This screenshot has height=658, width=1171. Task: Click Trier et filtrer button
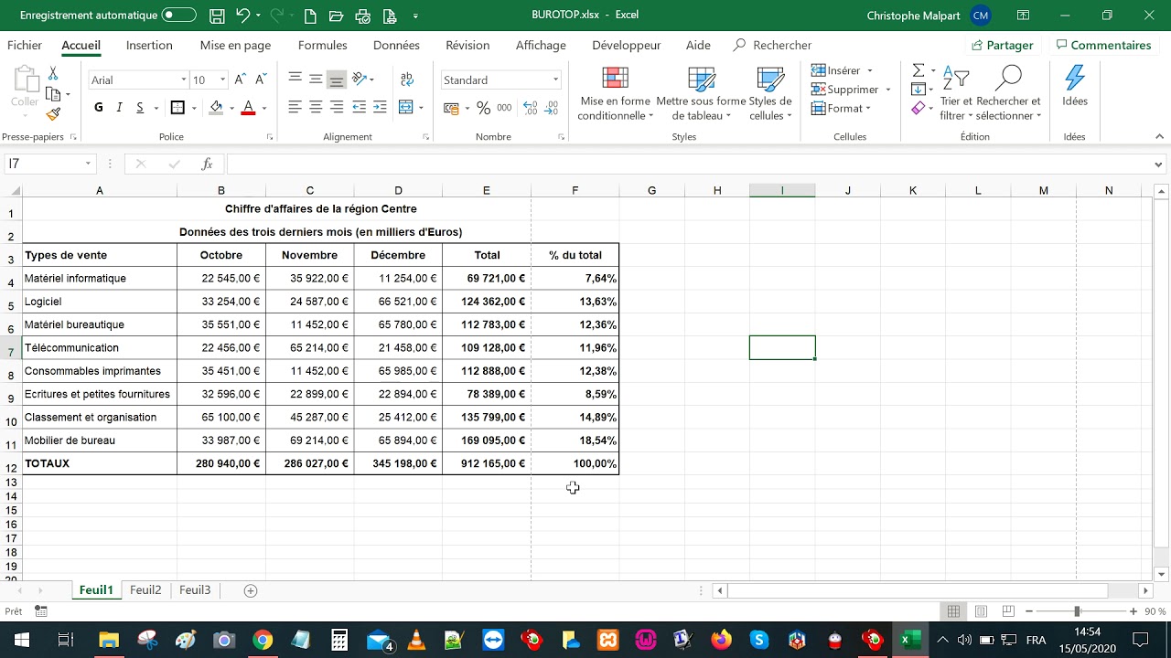(956, 94)
